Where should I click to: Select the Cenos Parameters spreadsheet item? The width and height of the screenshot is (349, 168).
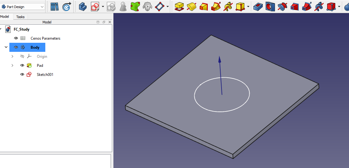tap(45, 38)
